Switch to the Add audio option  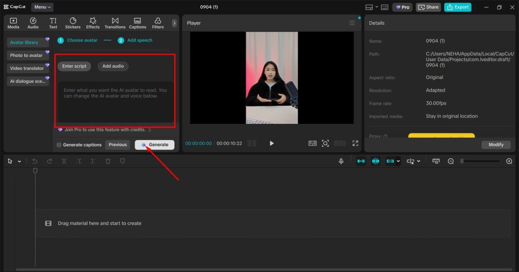(113, 66)
